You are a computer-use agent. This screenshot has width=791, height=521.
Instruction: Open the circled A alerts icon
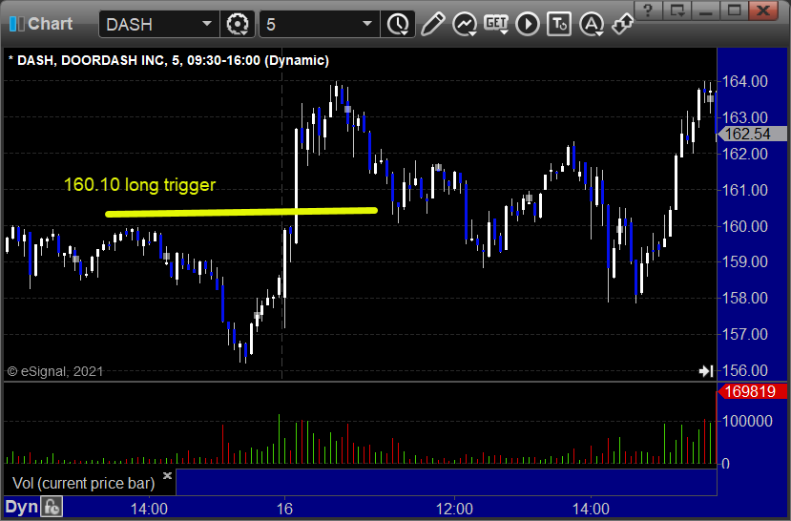pyautogui.click(x=592, y=24)
